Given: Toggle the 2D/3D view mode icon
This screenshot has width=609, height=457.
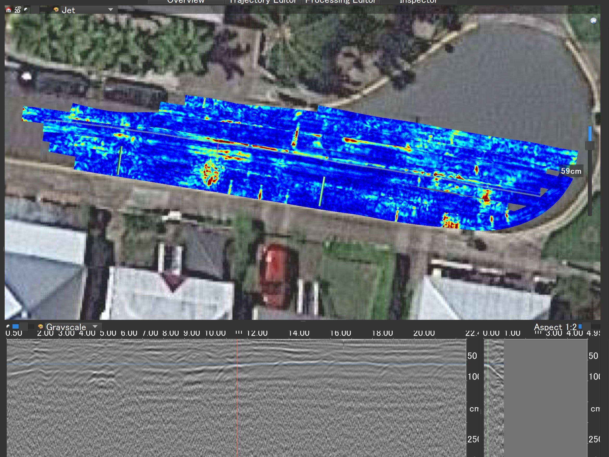Looking at the screenshot, I should click(x=17, y=10).
